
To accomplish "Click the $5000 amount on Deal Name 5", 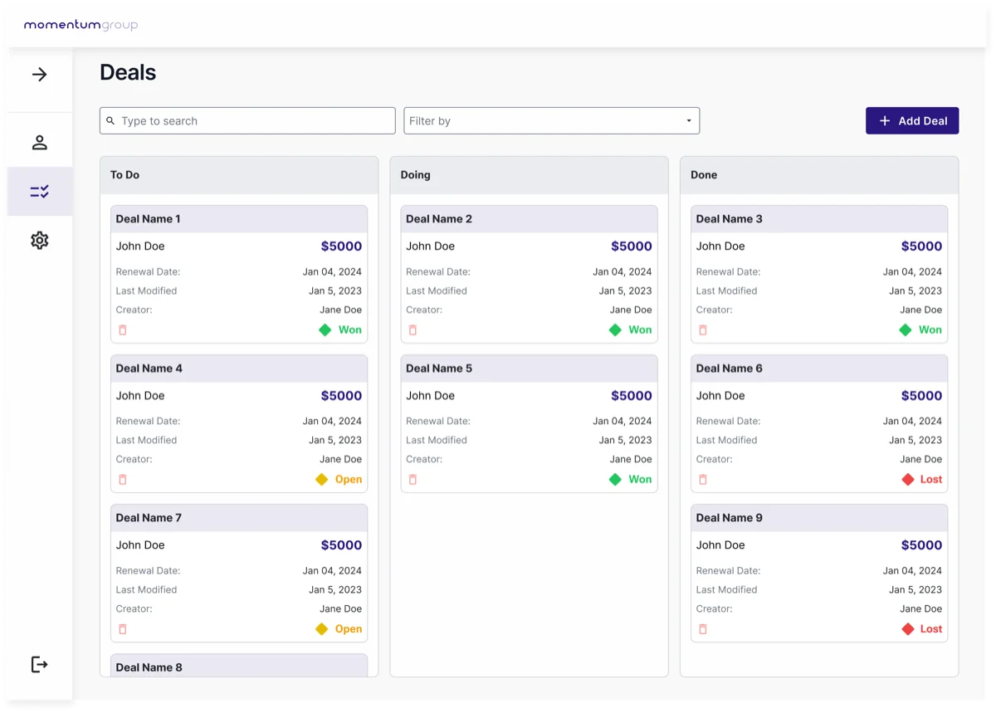I will [x=632, y=396].
